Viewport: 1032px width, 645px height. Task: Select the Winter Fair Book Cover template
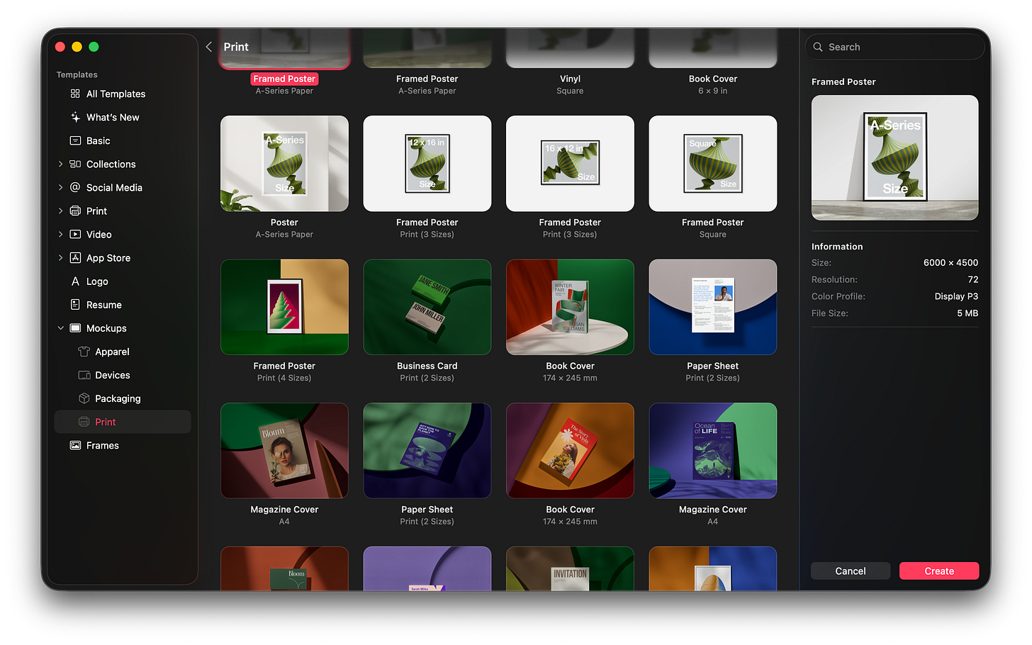point(570,307)
